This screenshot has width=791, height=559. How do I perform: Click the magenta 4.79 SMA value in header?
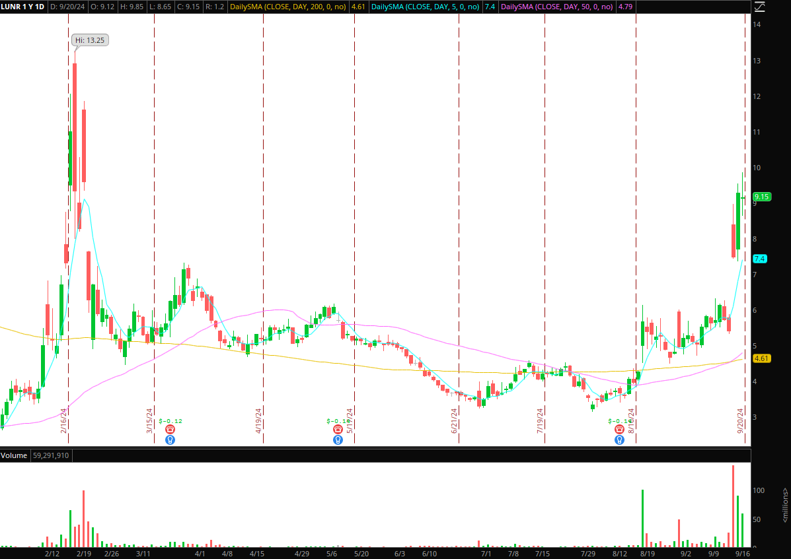(626, 7)
